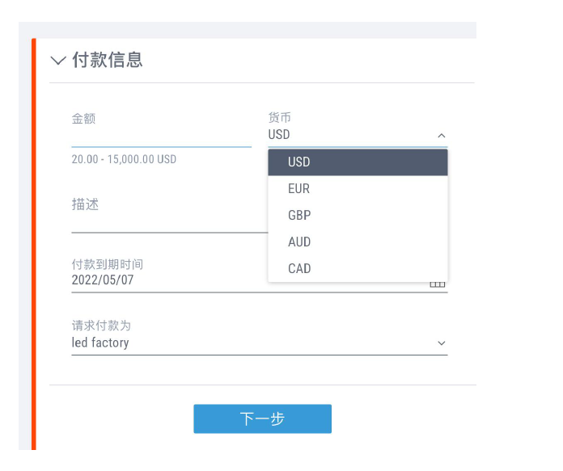Image resolution: width=563 pixels, height=471 pixels.
Task: Choose CAD currency option
Action: point(358,268)
